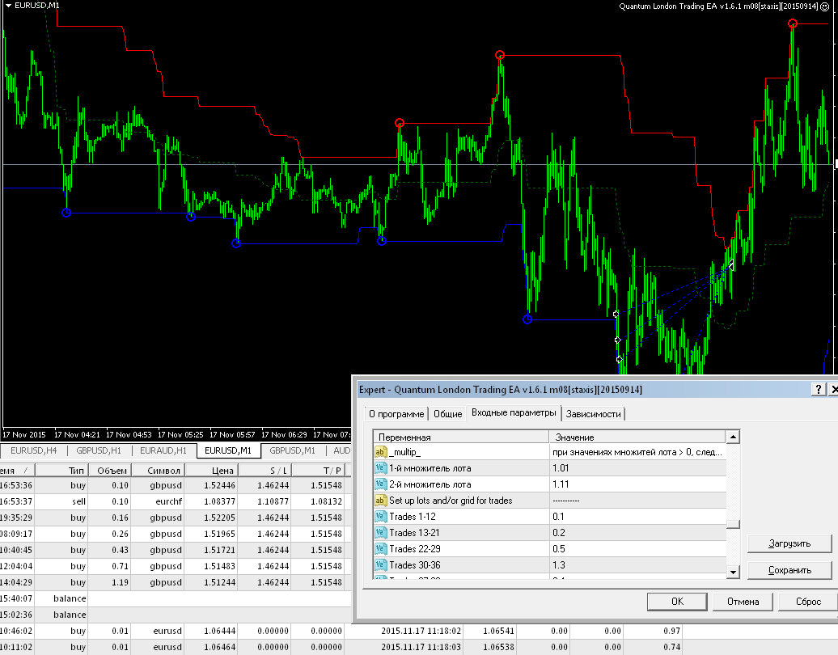Edit value 1.11 of 2-й множитель лота
This screenshot has height=655, width=838.
[x=637, y=484]
